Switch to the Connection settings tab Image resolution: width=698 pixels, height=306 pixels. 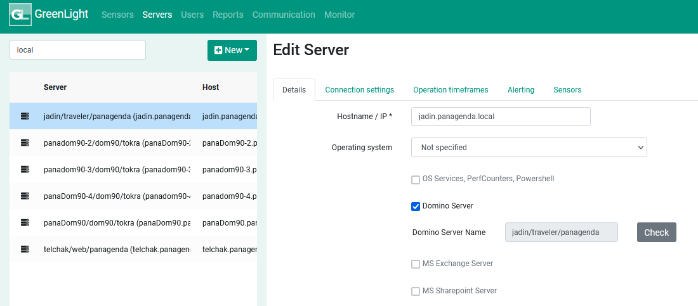pyautogui.click(x=359, y=90)
